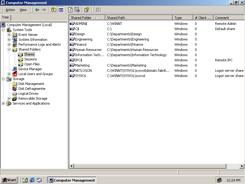The width and height of the screenshot is (245, 184).
Task: Click the Engineering share icon
Action: pyautogui.click(x=72, y=39)
